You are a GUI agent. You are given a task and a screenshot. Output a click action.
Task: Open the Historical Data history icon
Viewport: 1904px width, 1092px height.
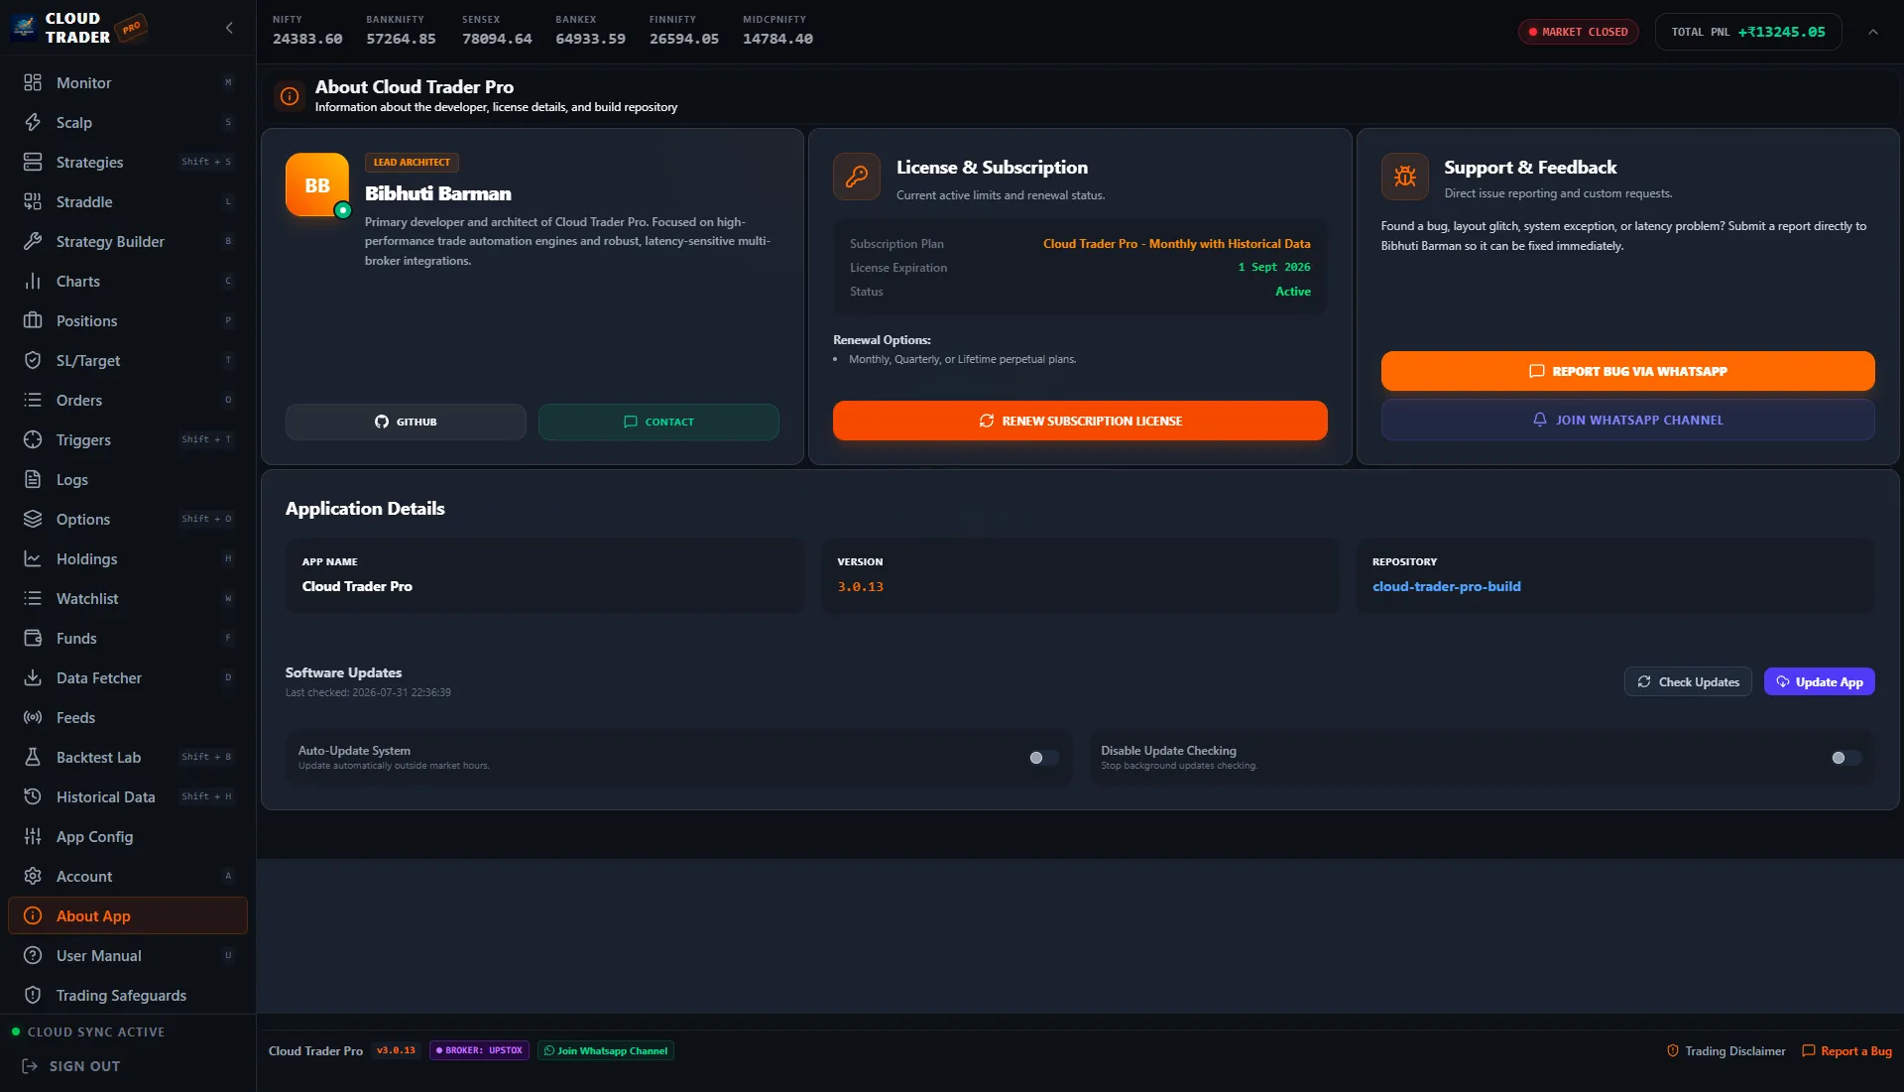tap(33, 796)
